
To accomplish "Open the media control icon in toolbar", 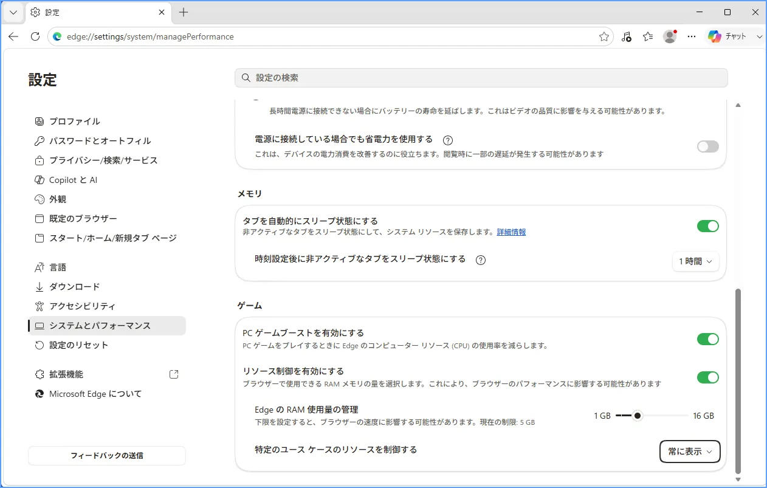I will click(x=627, y=36).
